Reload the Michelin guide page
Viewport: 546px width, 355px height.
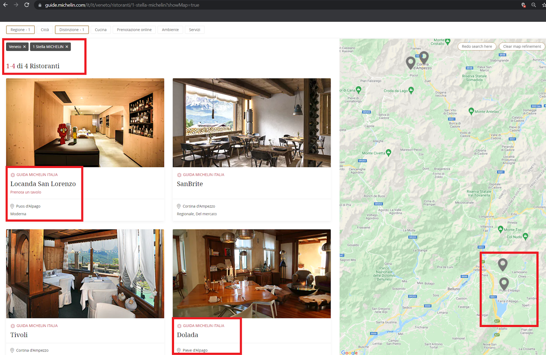point(27,5)
